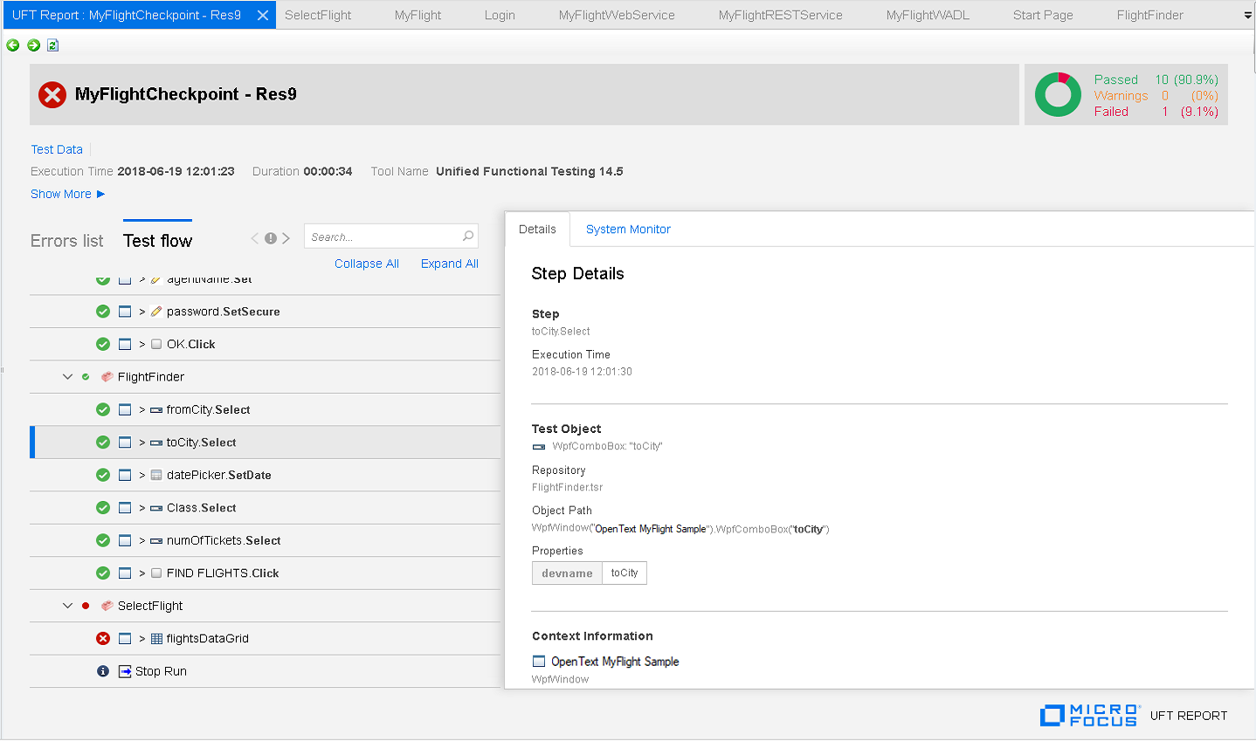Go to next error arrow
This screenshot has height=741, width=1256.
pos(286,238)
